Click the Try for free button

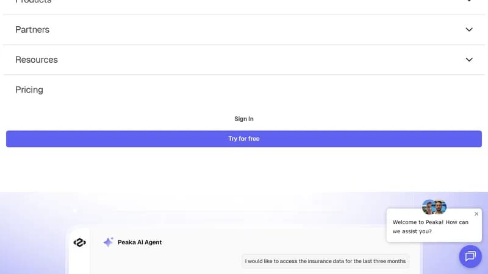pos(244,139)
